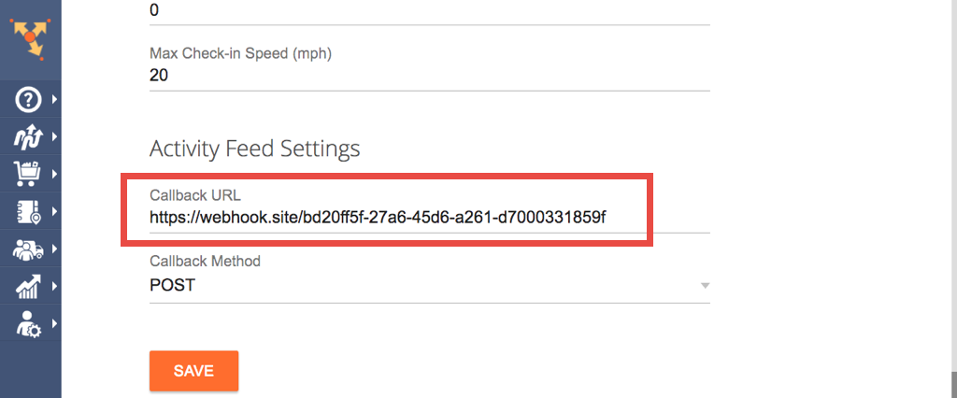Open the Callback Method POST dropdown

tap(430, 285)
